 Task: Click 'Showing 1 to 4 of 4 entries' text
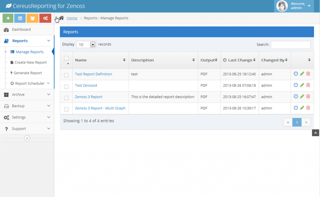tap(88, 121)
